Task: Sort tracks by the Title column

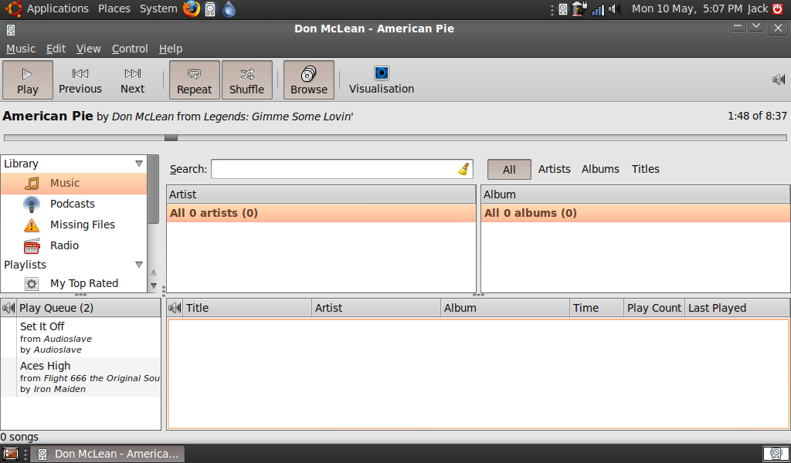Action: (x=247, y=308)
